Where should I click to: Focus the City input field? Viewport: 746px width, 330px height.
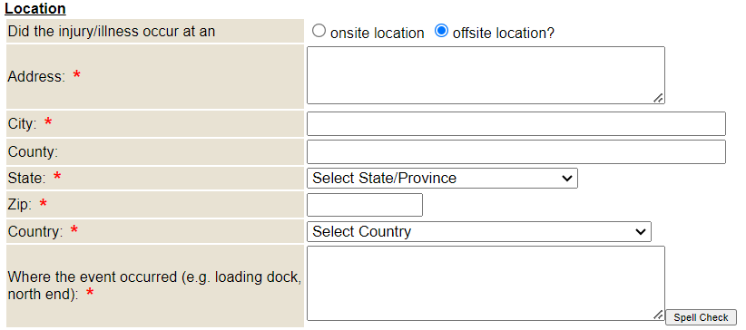[x=516, y=123]
